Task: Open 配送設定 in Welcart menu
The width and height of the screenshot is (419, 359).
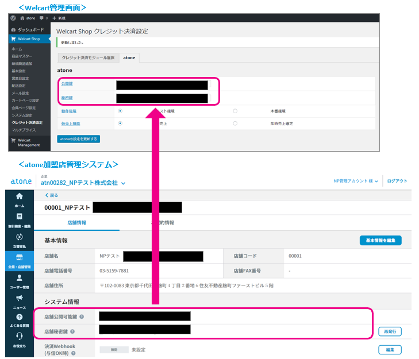Action: (x=18, y=86)
